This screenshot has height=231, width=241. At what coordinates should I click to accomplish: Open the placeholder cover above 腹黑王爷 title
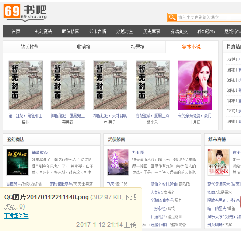point(152,85)
